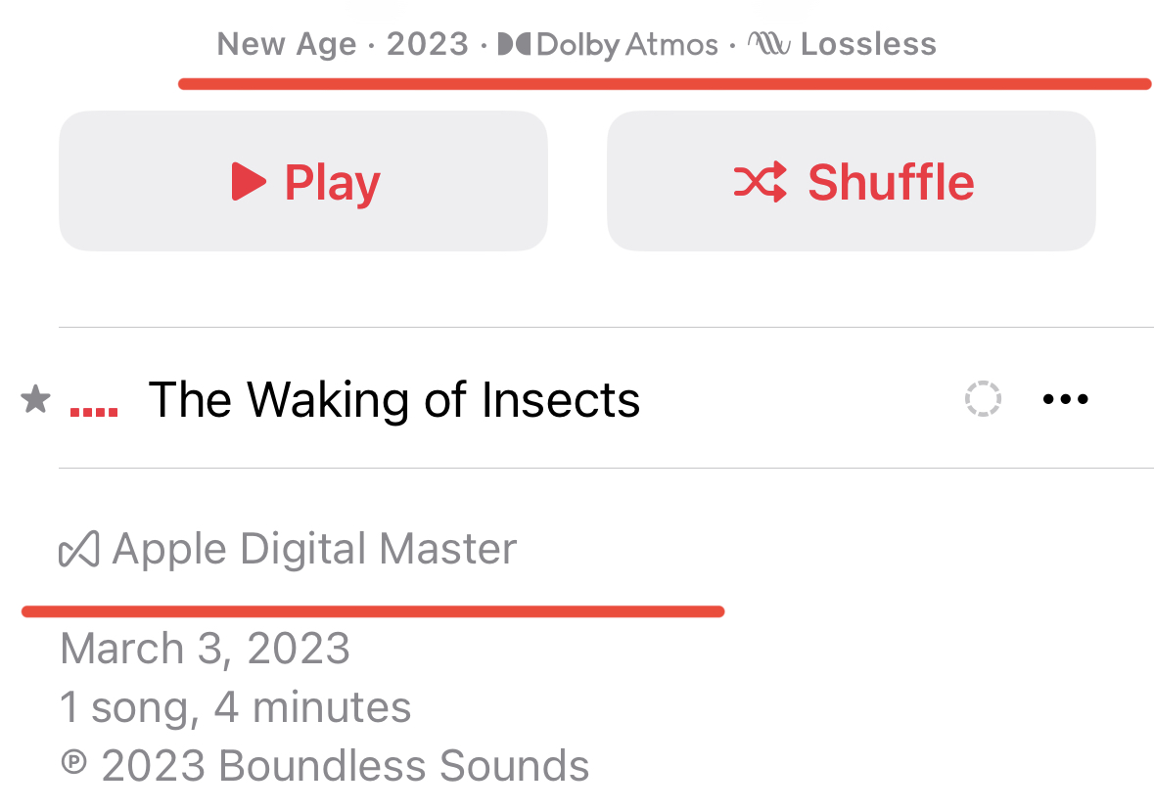Select the song The Waking of Insects
1154x811 pixels.
pos(393,399)
